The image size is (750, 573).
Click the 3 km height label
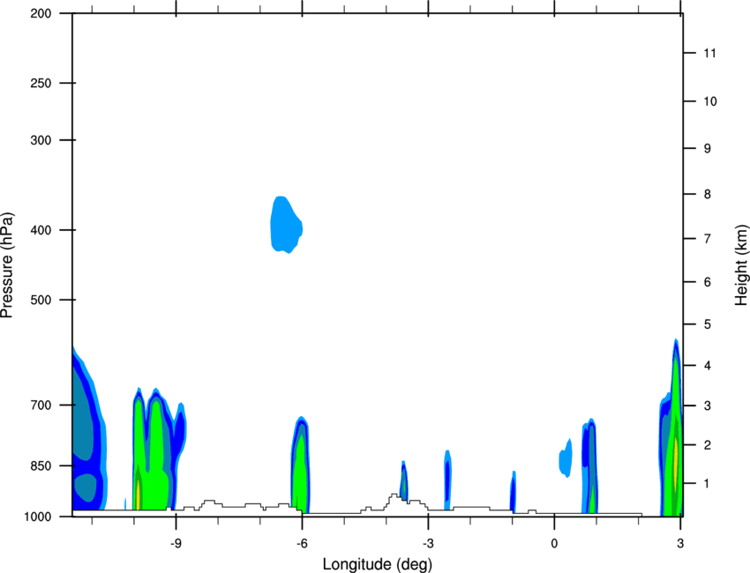(x=707, y=406)
